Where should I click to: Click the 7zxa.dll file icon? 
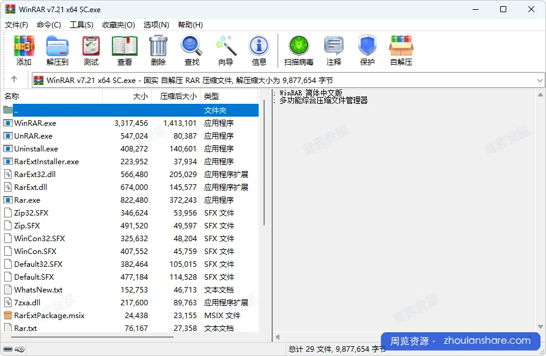[x=8, y=302]
